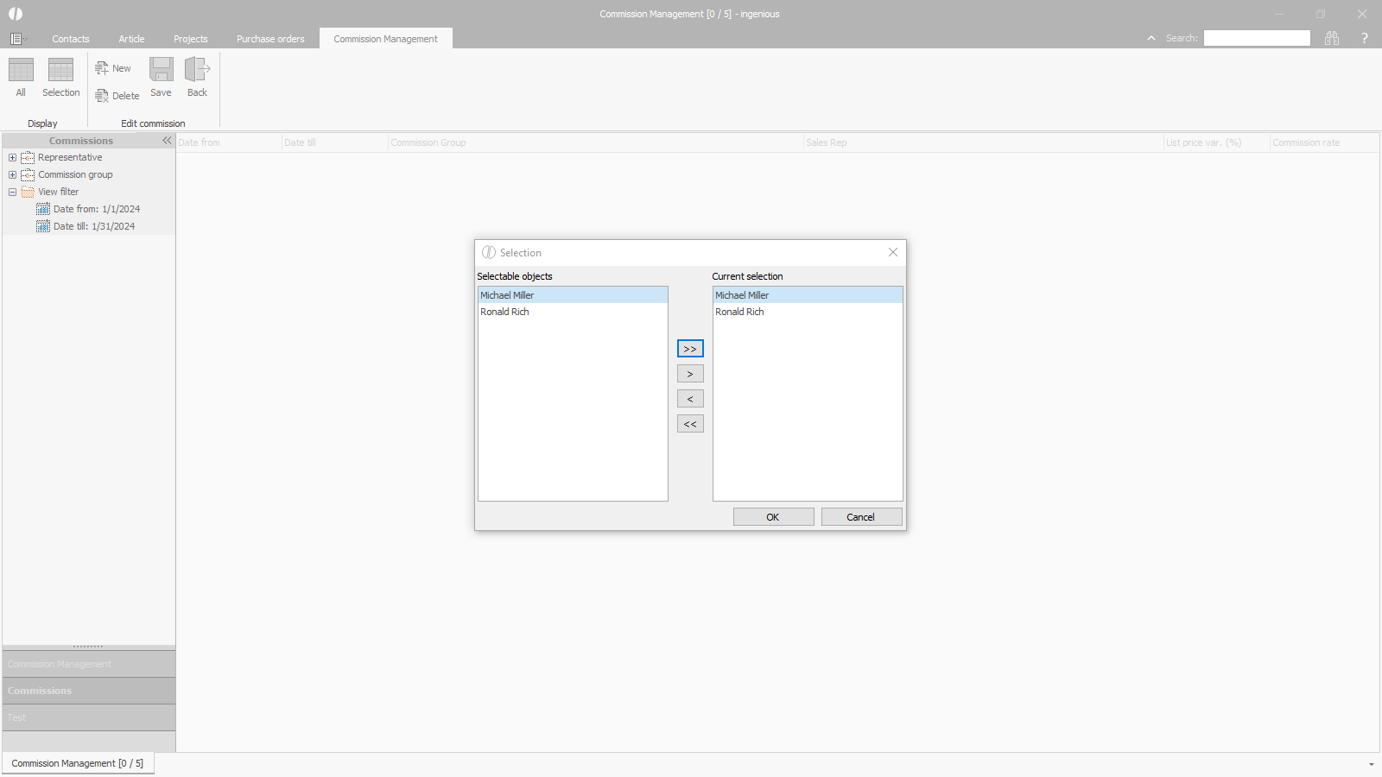1382x777 pixels.
Task: Collapse the View filter tree node
Action: click(x=12, y=192)
